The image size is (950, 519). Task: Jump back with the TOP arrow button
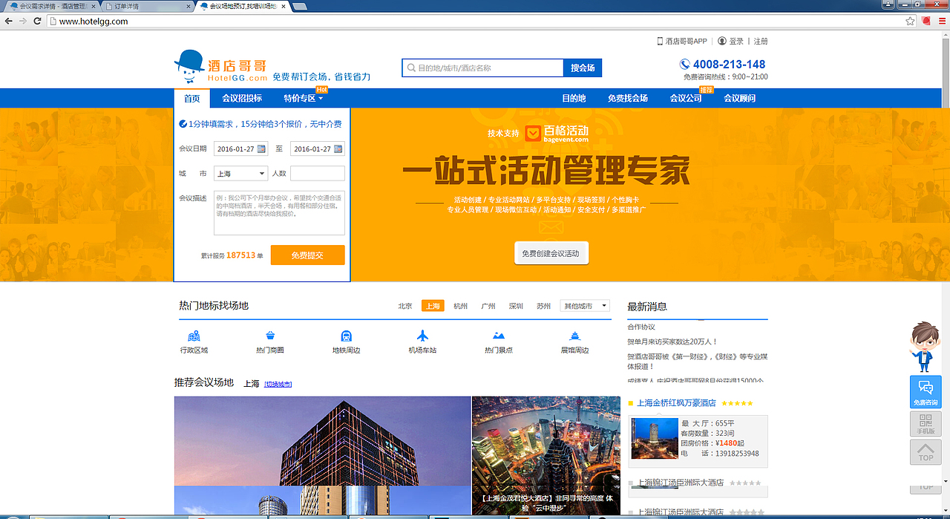coord(926,451)
